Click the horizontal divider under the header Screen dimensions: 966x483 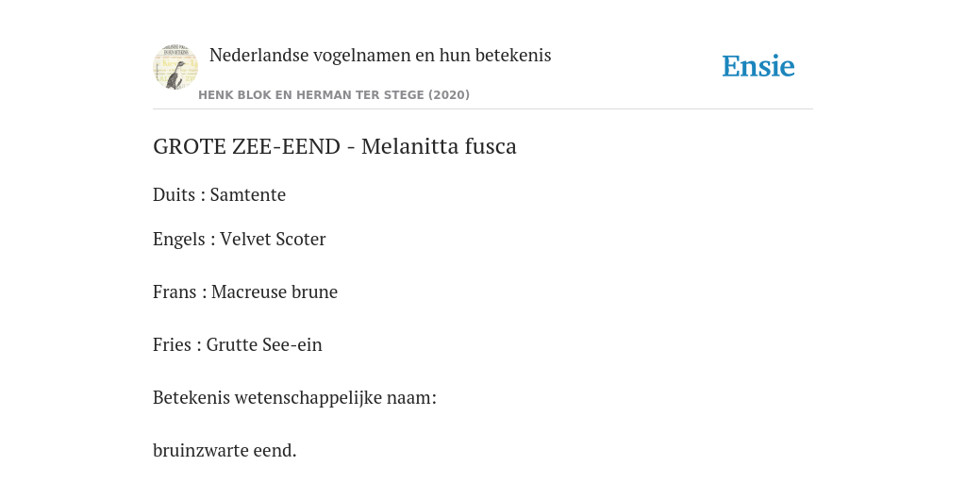pos(483,109)
